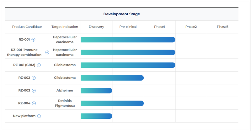251x131 pixels.
Task: Expand New platform plus icon
Action: coord(39,116)
